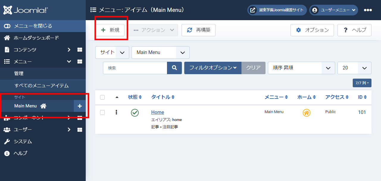Click the vertical dots drag handle for Home
The width and height of the screenshot is (381, 181).
[x=116, y=112]
